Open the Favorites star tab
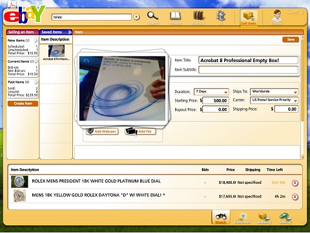The height and width of the screenshot is (233, 310). [242, 218]
